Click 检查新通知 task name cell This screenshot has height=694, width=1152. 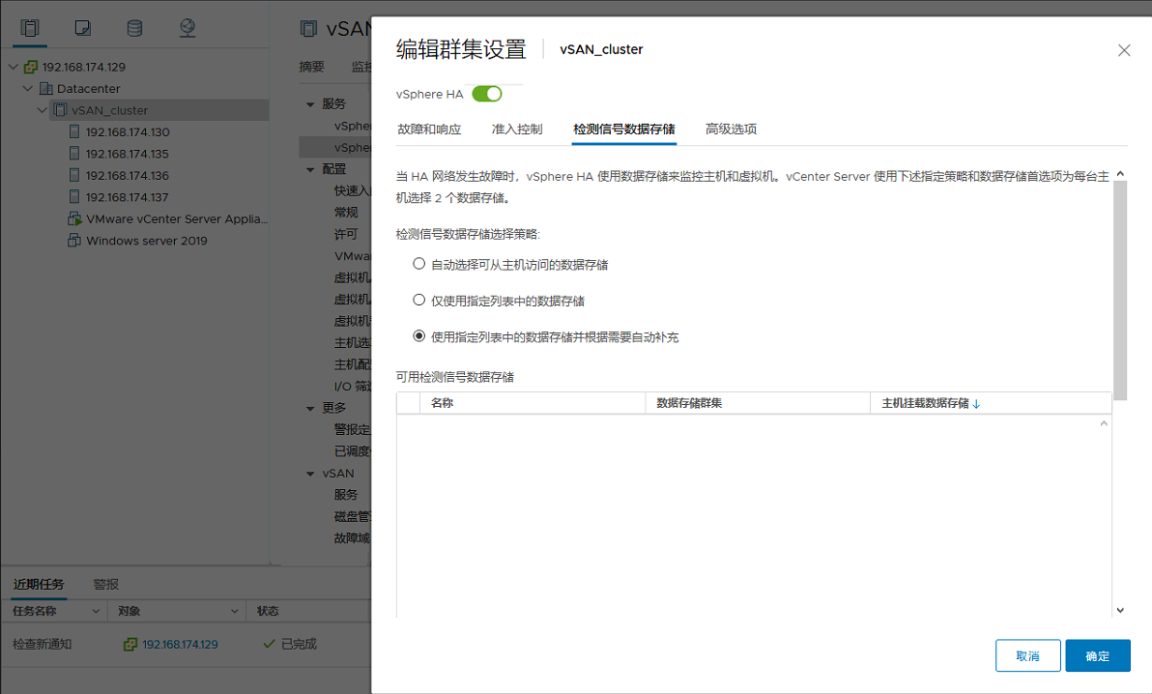point(42,644)
